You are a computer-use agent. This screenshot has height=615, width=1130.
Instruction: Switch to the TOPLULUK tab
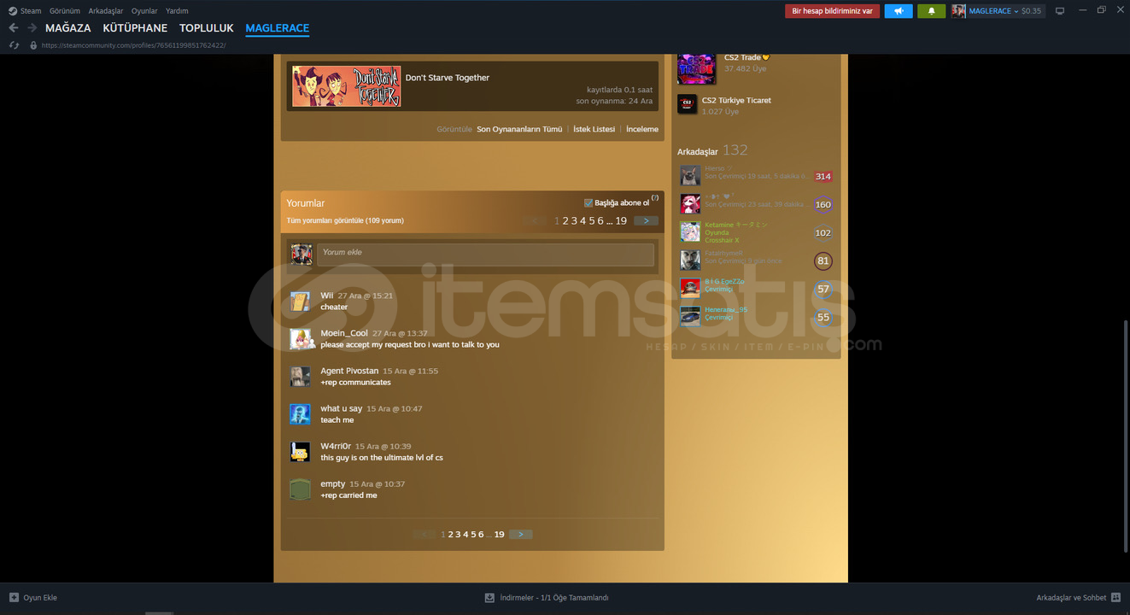click(x=207, y=28)
